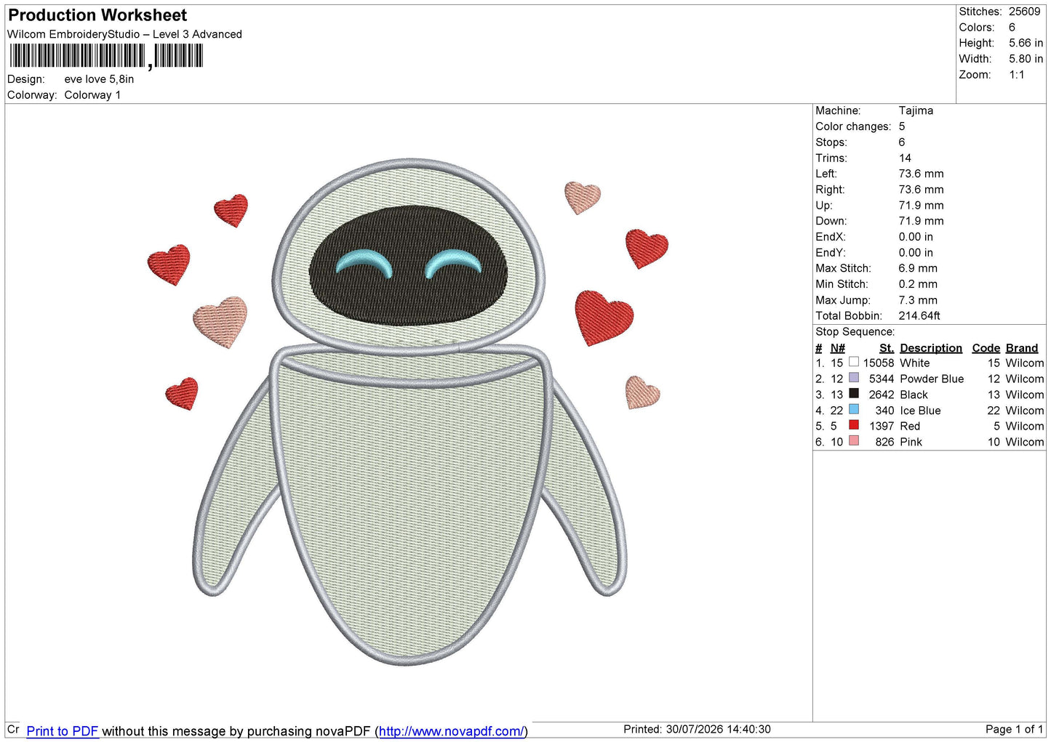Click the Width value 5.80 in
The height and width of the screenshot is (742, 1051).
click(x=1026, y=59)
